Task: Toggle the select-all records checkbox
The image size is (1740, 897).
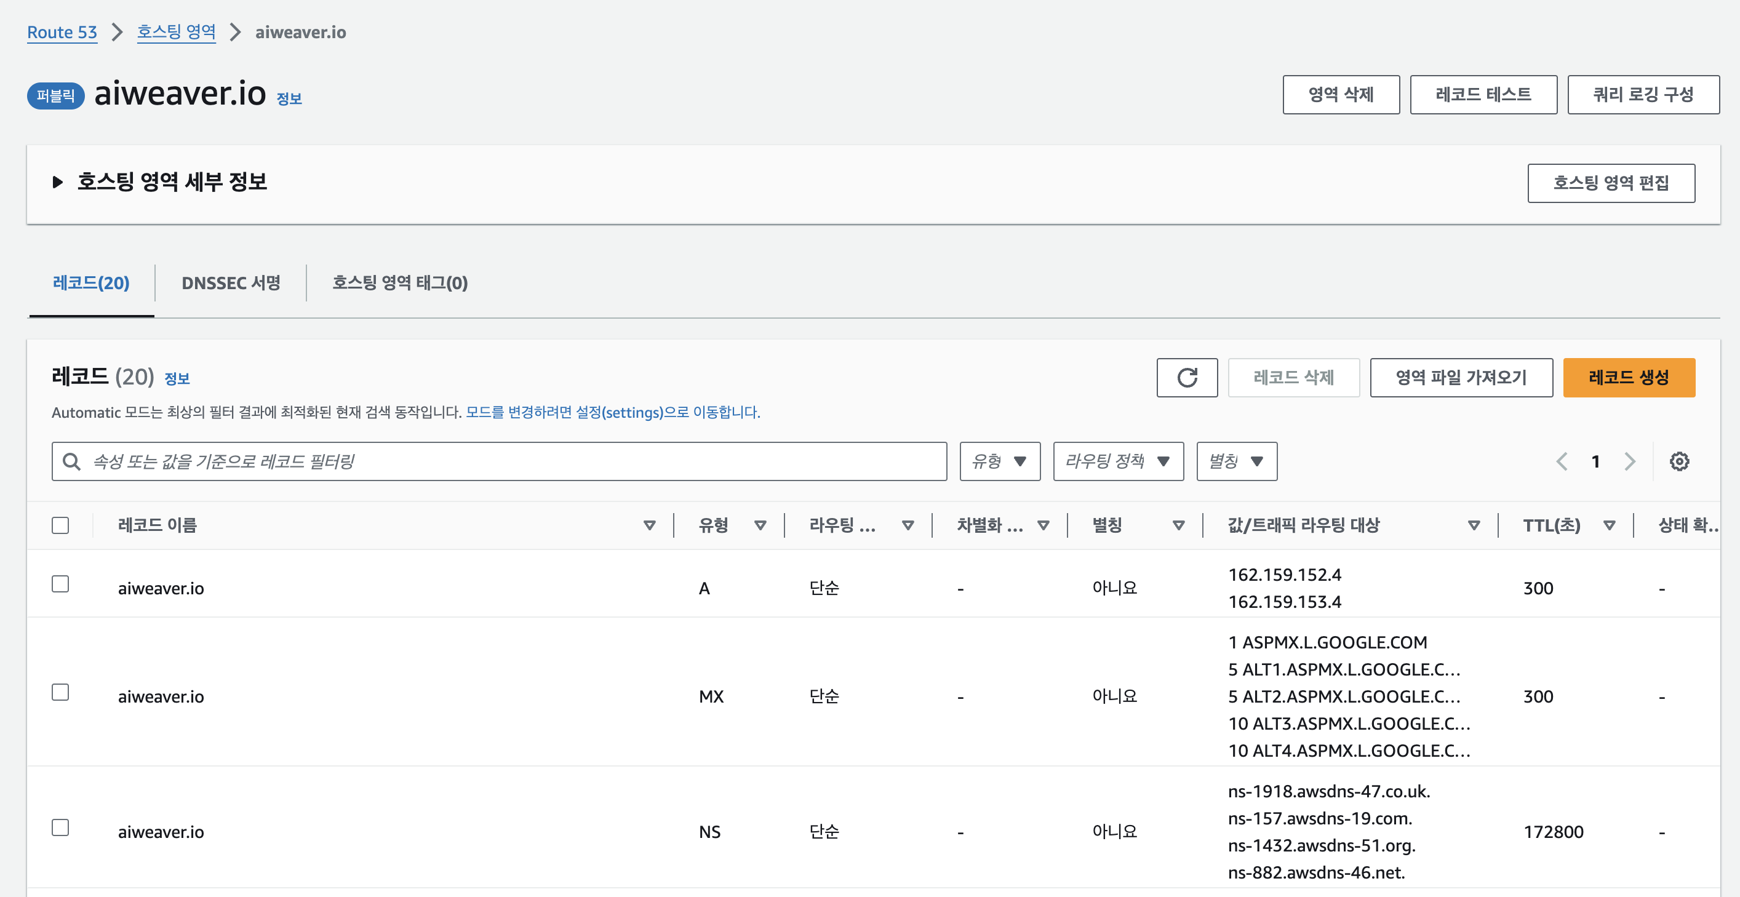Action: [x=60, y=525]
